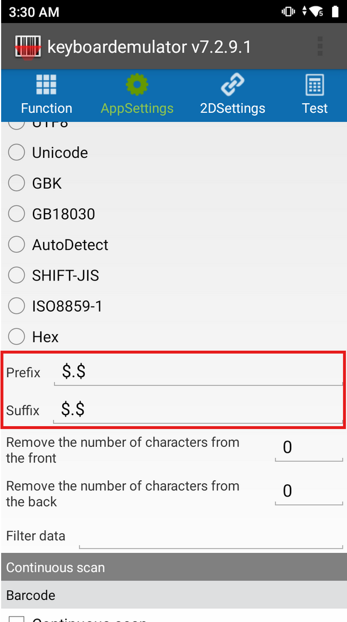Image resolution: width=347 pixels, height=622 pixels.
Task: Click the Suffix text field
Action: (198, 410)
